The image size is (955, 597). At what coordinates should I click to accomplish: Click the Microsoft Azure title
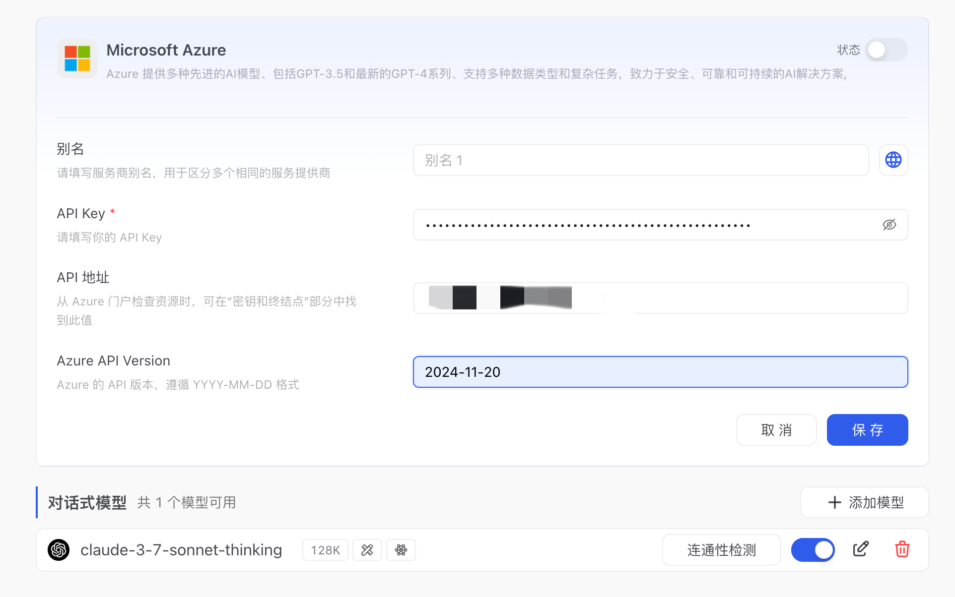[166, 50]
